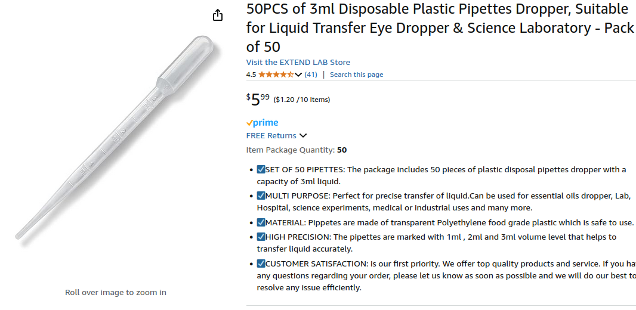636x310 pixels.
Task: Click the checkmark icon before MATERIAL
Action: pos(261,222)
